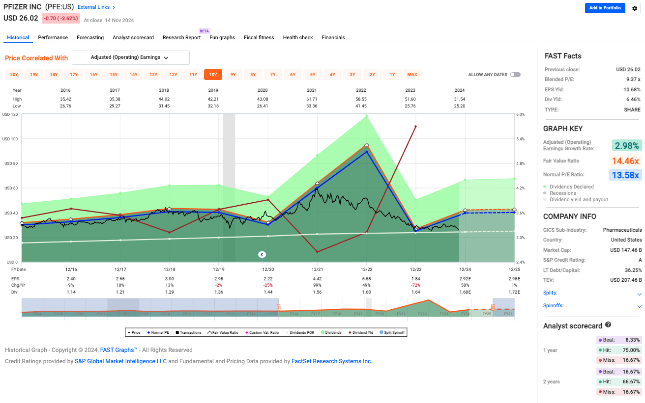Click the Split Spinoff legend circle icon
This screenshot has height=403, width=645.
pos(381,333)
